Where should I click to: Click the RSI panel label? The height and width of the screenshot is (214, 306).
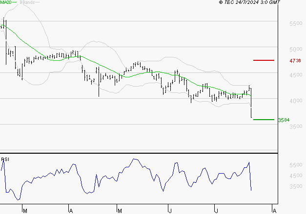coord(5,160)
